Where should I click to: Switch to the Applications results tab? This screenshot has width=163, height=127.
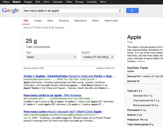[x=80, y=21]
